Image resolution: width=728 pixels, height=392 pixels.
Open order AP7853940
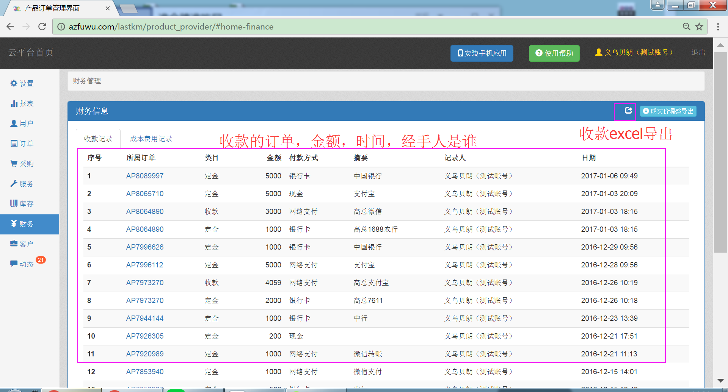click(x=145, y=372)
